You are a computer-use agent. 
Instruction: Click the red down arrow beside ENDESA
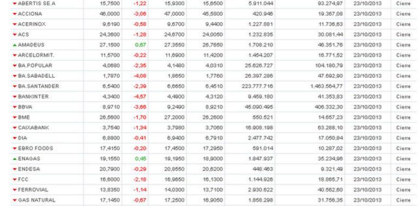tap(15, 169)
